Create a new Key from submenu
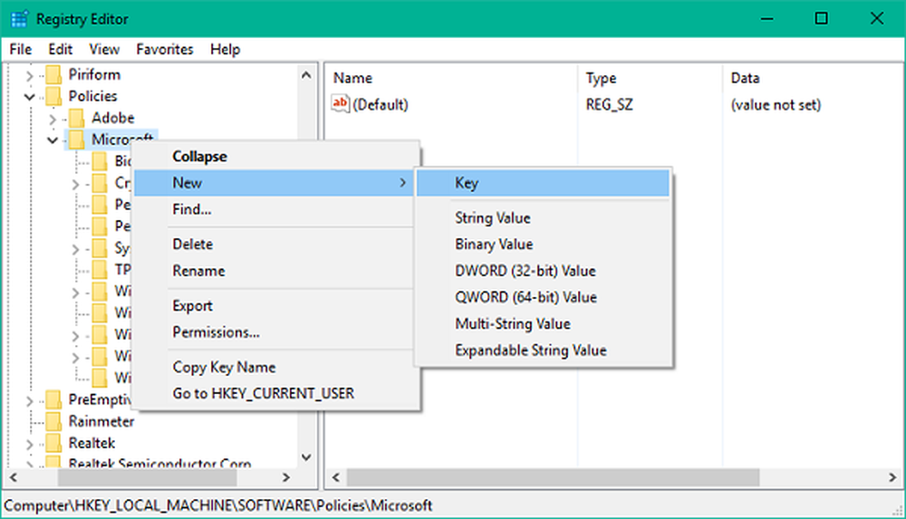This screenshot has height=519, width=906. (543, 183)
